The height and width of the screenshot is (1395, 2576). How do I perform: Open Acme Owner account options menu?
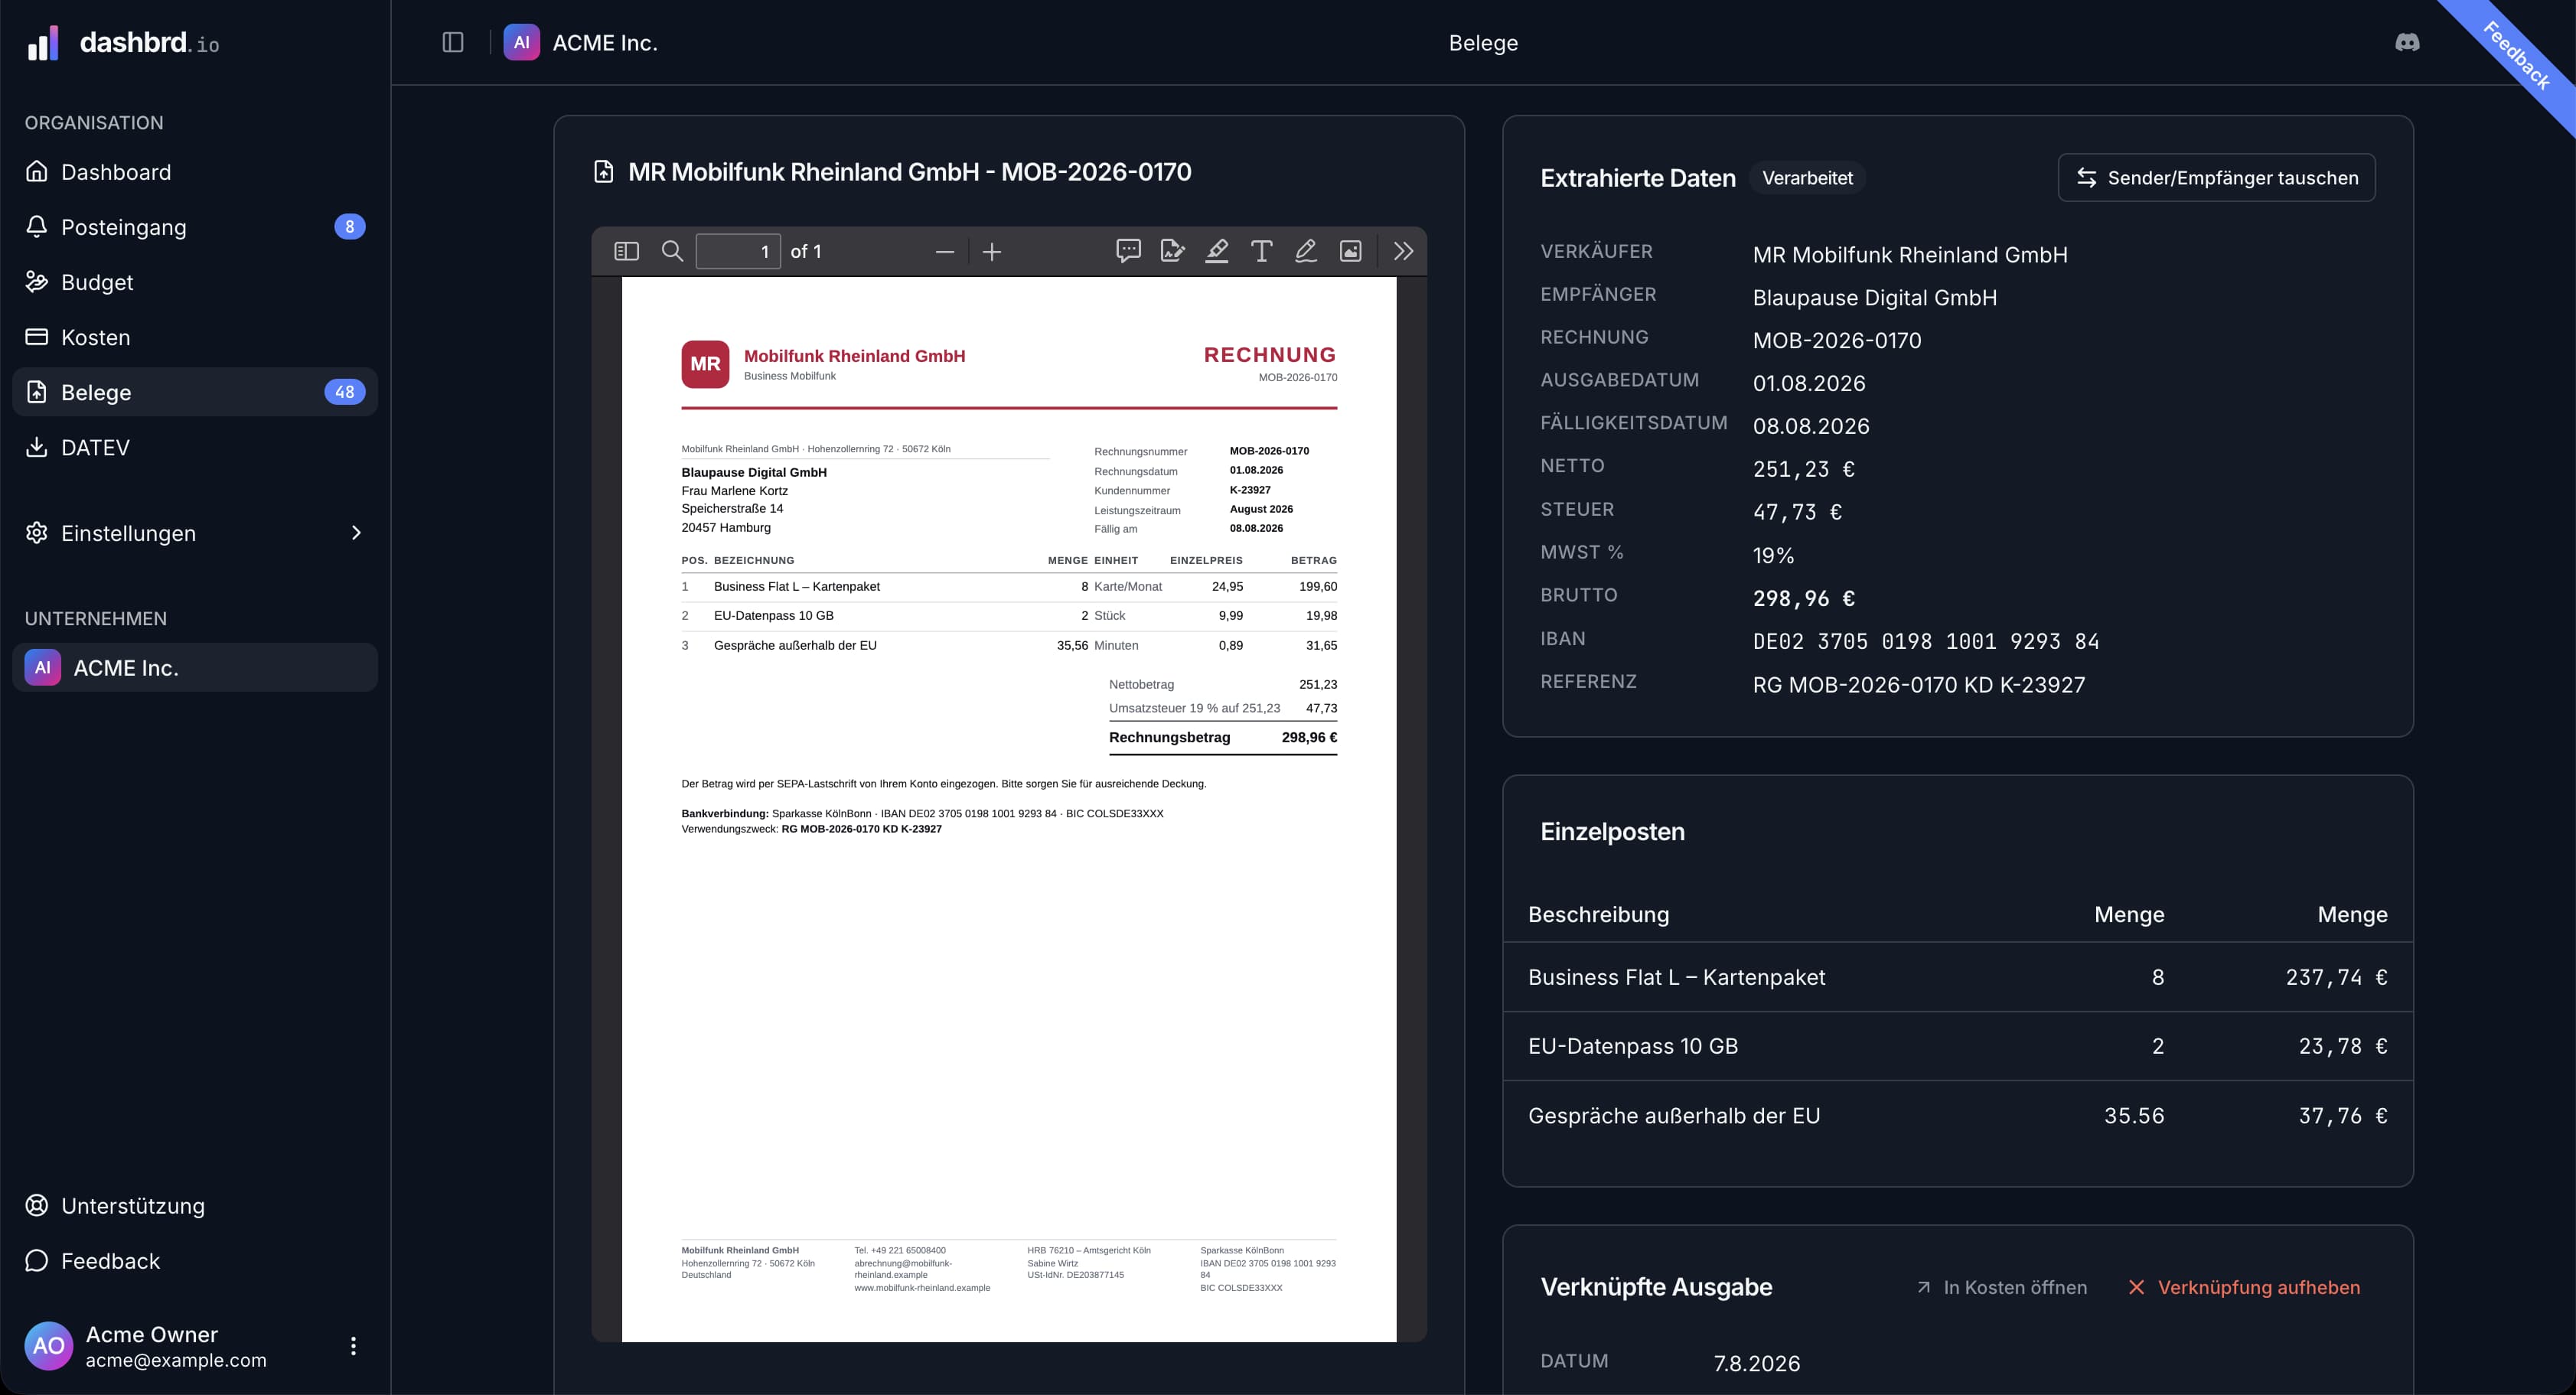(353, 1345)
